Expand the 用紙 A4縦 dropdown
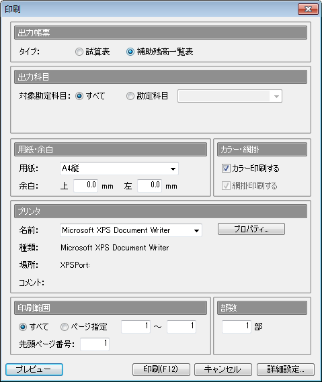This screenshot has height=382, width=322. [119, 169]
